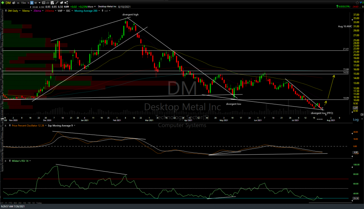Open the vol indicator menu

pyautogui.click(x=107, y=11)
